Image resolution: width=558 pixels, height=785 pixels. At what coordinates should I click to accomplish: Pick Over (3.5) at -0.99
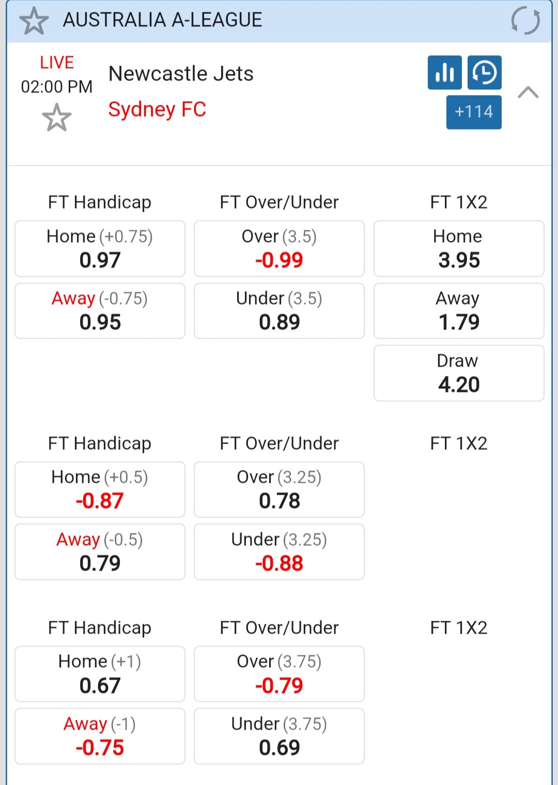[279, 249]
